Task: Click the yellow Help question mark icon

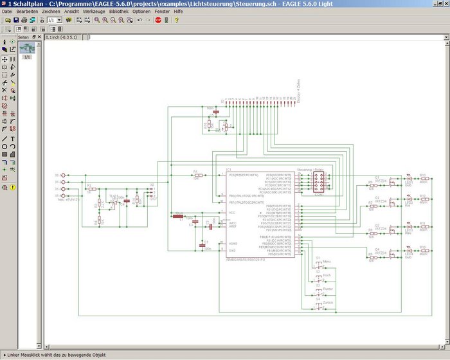Action: coord(177,20)
